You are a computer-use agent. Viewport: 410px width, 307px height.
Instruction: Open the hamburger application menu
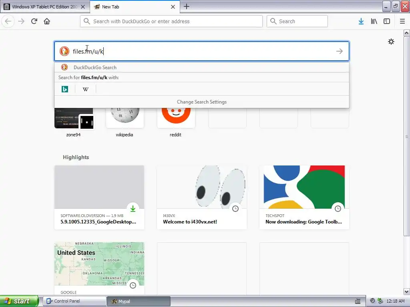coord(402,22)
